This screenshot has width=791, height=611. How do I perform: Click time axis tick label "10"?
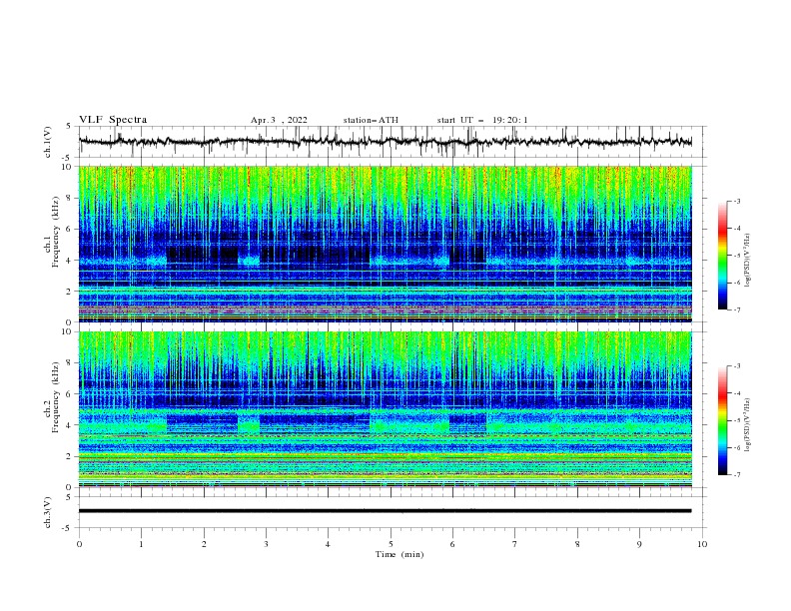[x=702, y=544]
